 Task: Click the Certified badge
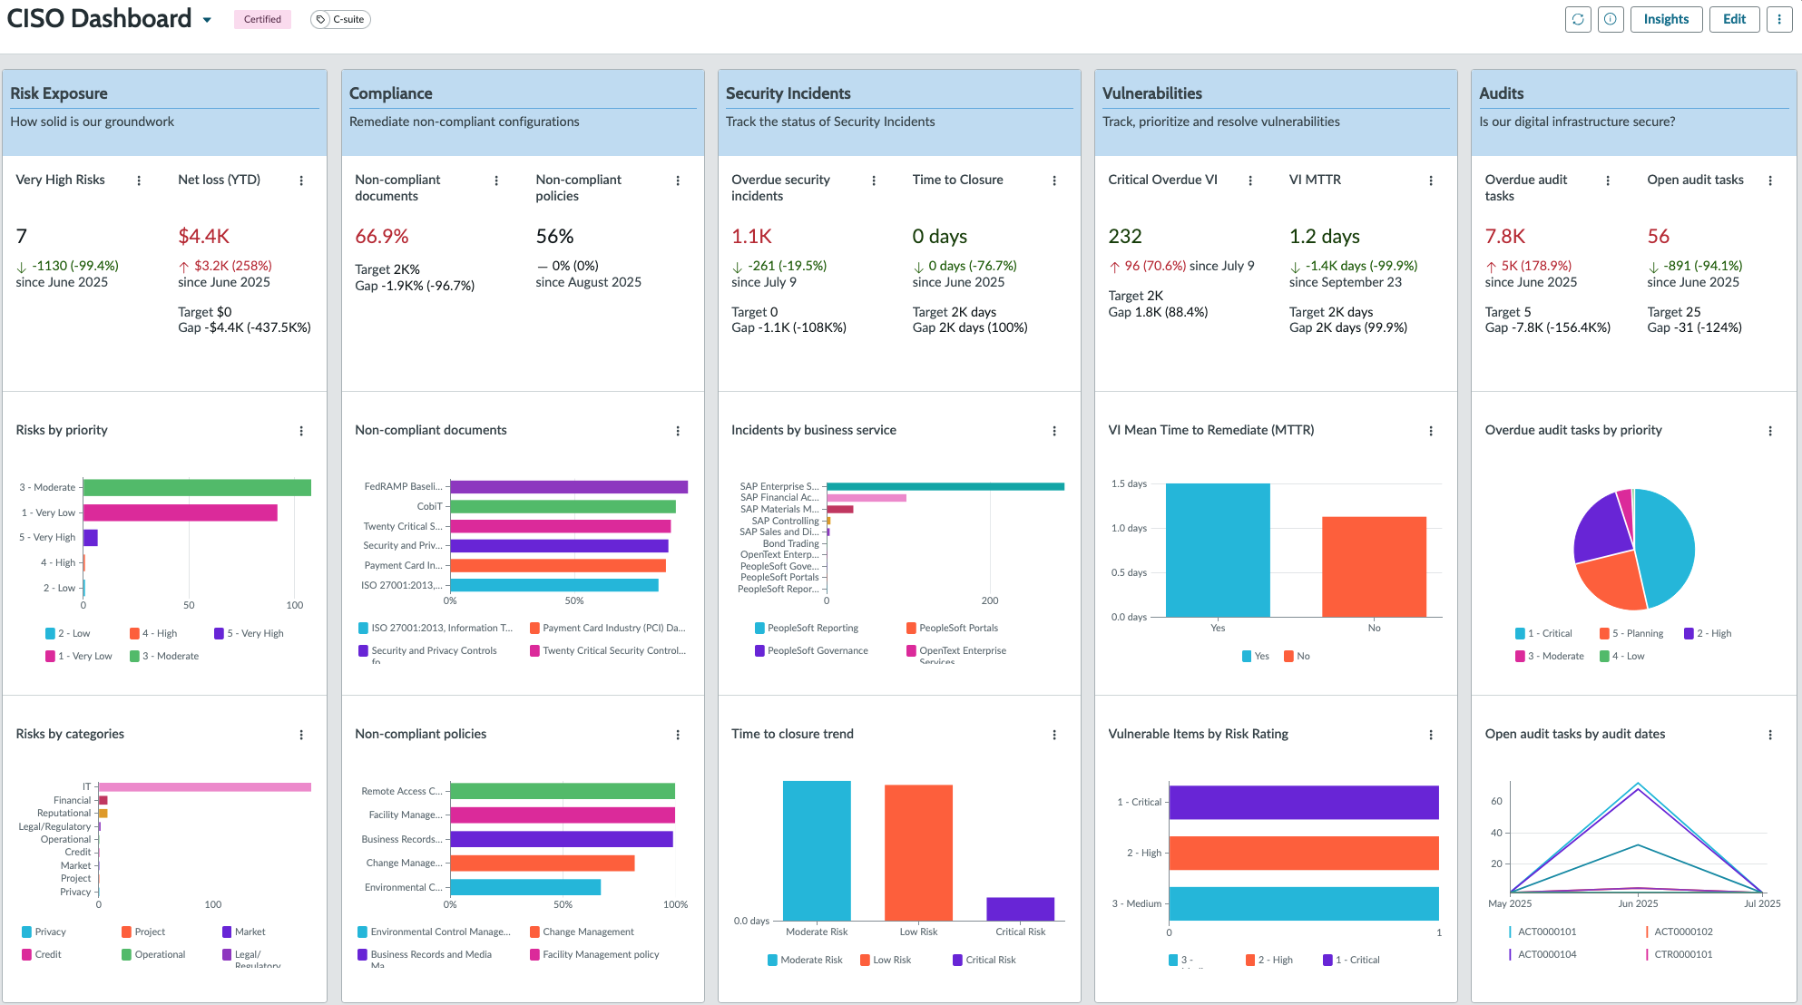pyautogui.click(x=262, y=19)
